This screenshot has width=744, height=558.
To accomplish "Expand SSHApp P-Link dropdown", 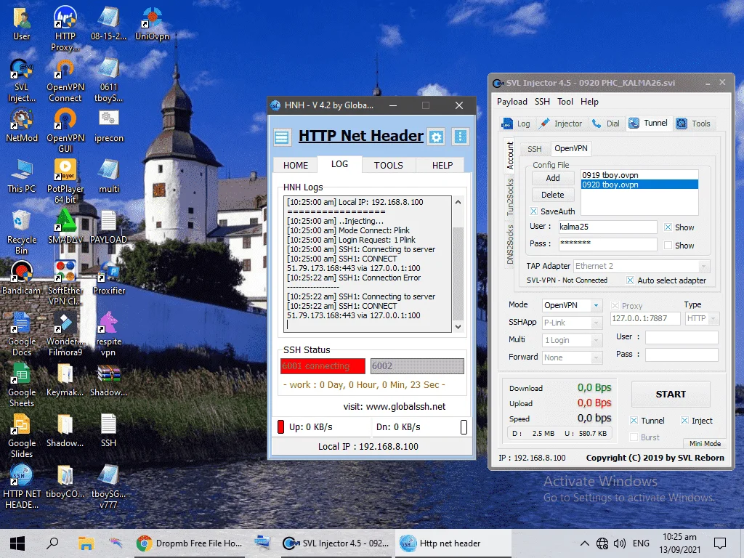I will pyautogui.click(x=596, y=323).
